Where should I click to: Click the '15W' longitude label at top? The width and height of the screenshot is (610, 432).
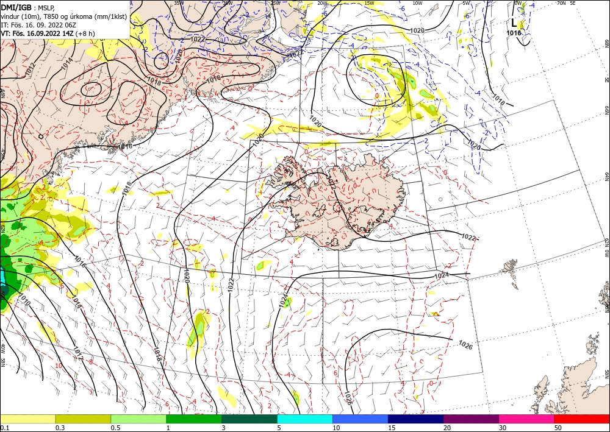pyautogui.click(x=370, y=3)
